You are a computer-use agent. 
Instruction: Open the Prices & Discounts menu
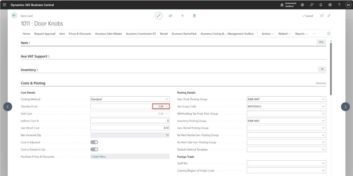pos(80,34)
